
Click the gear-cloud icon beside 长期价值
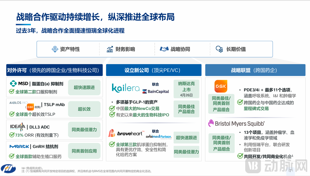219,49
